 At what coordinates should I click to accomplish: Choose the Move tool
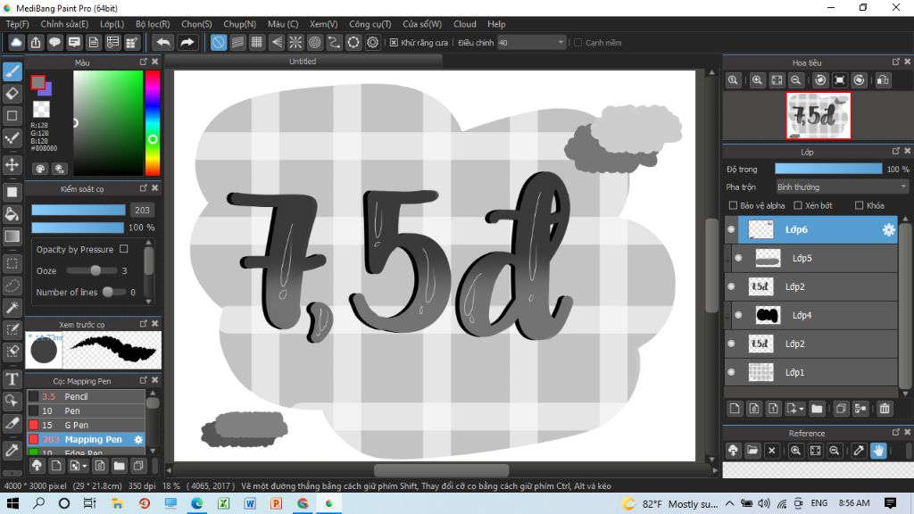tap(12, 165)
